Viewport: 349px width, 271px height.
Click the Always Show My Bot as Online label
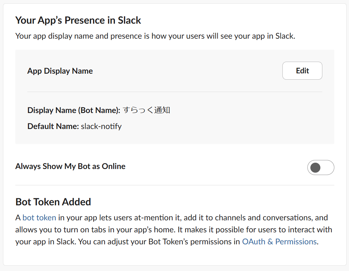pyautogui.click(x=70, y=166)
